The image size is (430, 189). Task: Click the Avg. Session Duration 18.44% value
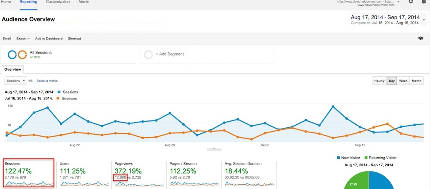[x=236, y=171]
